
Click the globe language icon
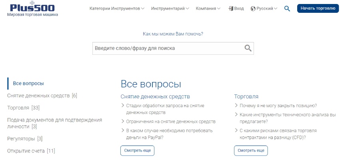click(x=253, y=9)
